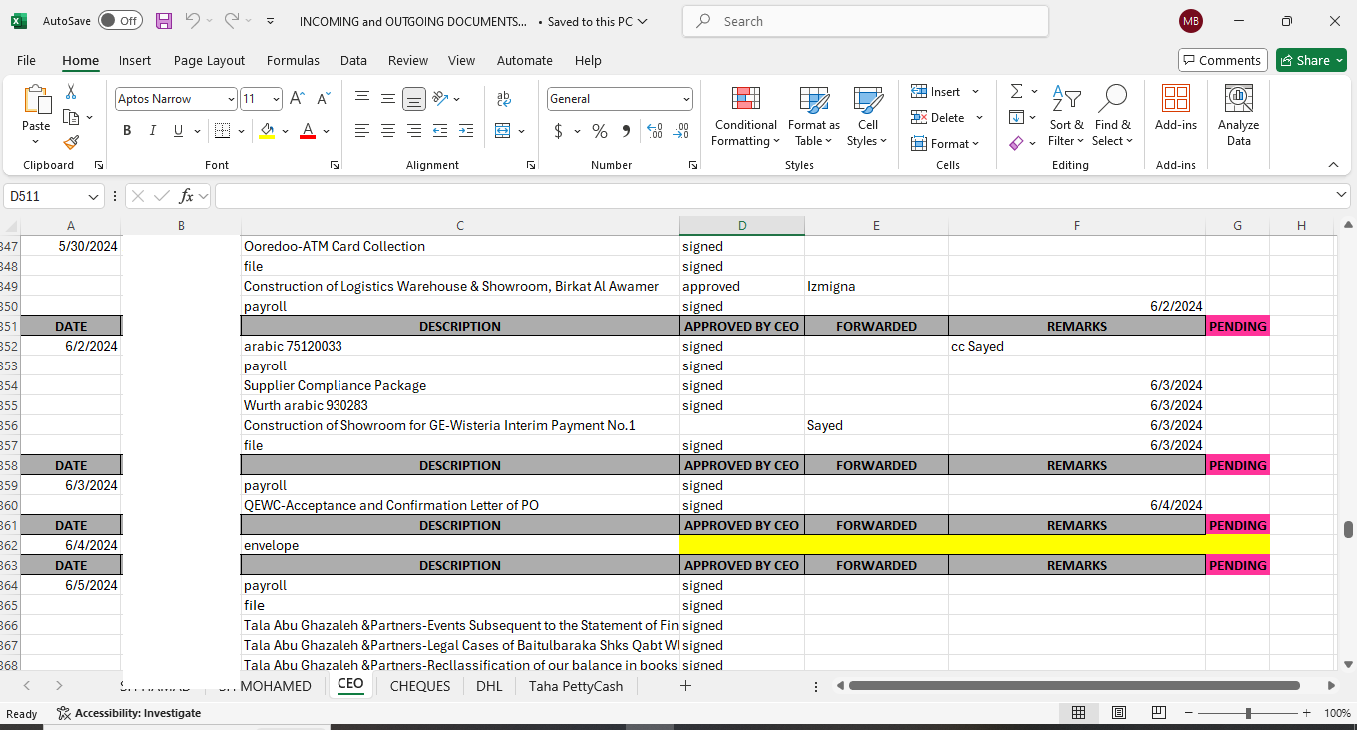Screen dimensions: 1357x730
Task: Apply the yellow Fill Color swatch
Action: coord(267,131)
